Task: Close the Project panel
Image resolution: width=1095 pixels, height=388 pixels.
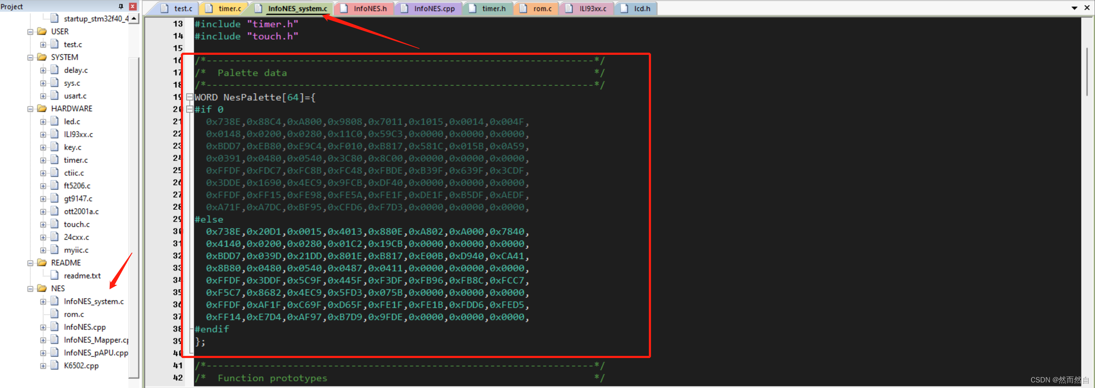Action: pos(133,6)
